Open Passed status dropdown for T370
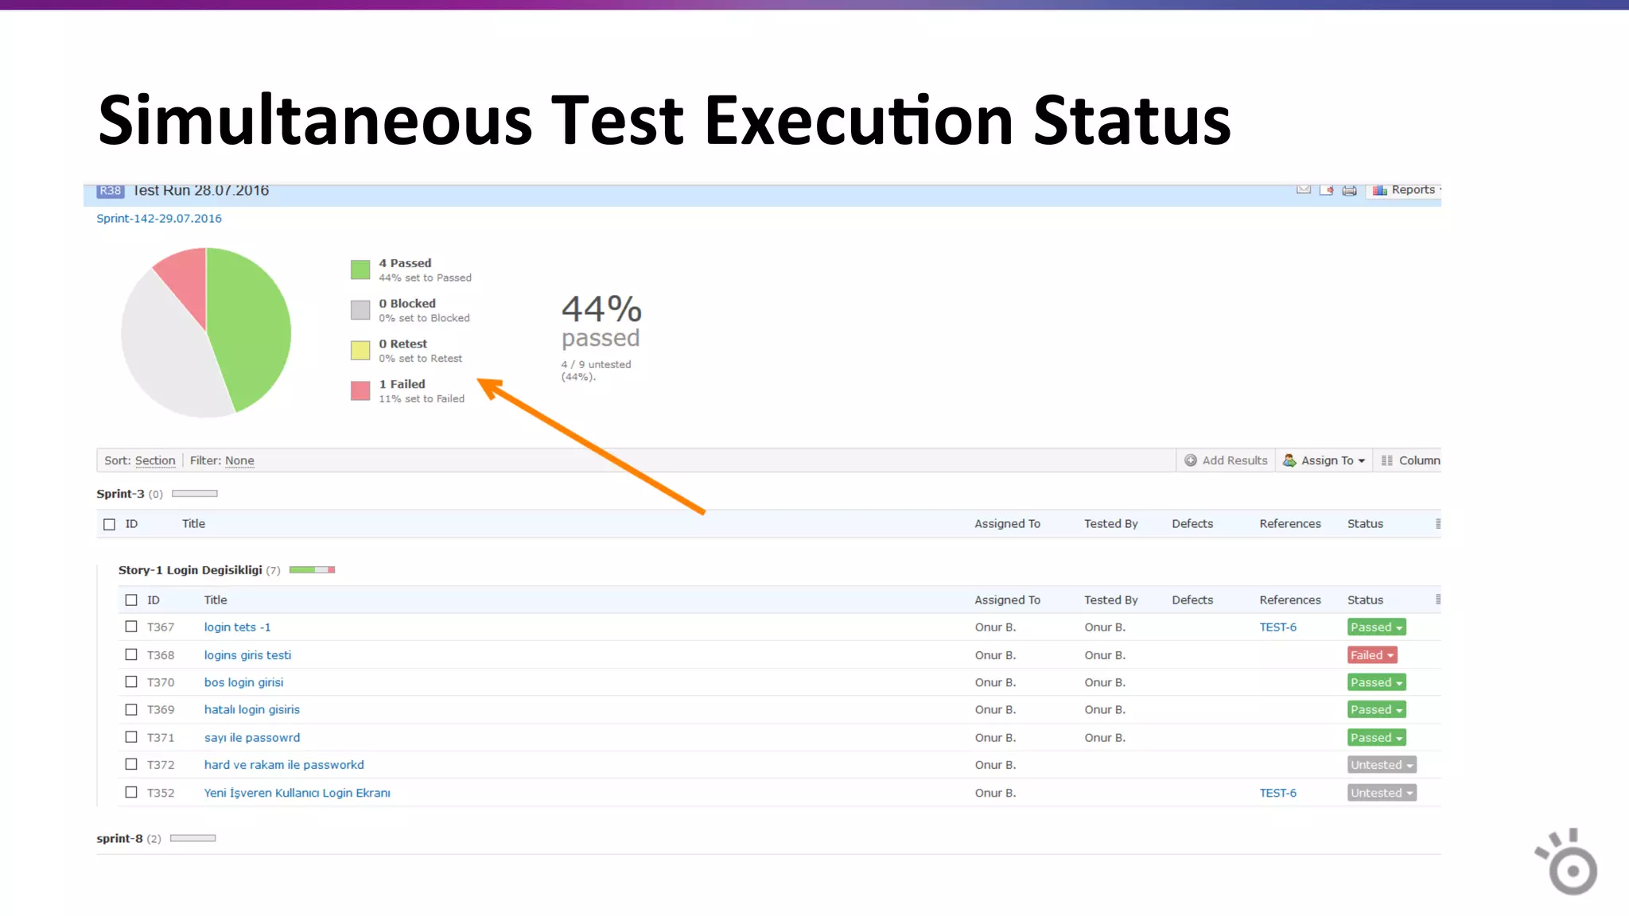 coord(1377,682)
